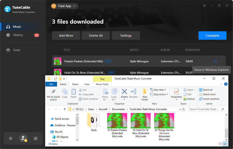Open the Music section in TuneCable sidebar
Screen dimensions: 233x149
pos(23,27)
